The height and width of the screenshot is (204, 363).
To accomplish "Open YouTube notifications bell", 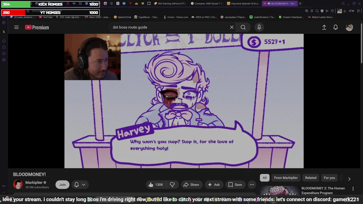I will (335, 27).
